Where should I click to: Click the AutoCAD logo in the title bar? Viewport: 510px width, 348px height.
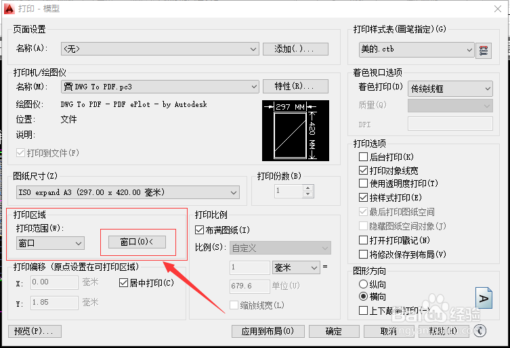(x=9, y=8)
